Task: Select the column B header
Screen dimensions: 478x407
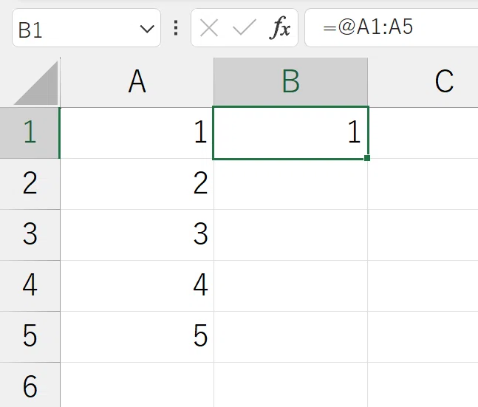Action: (291, 82)
